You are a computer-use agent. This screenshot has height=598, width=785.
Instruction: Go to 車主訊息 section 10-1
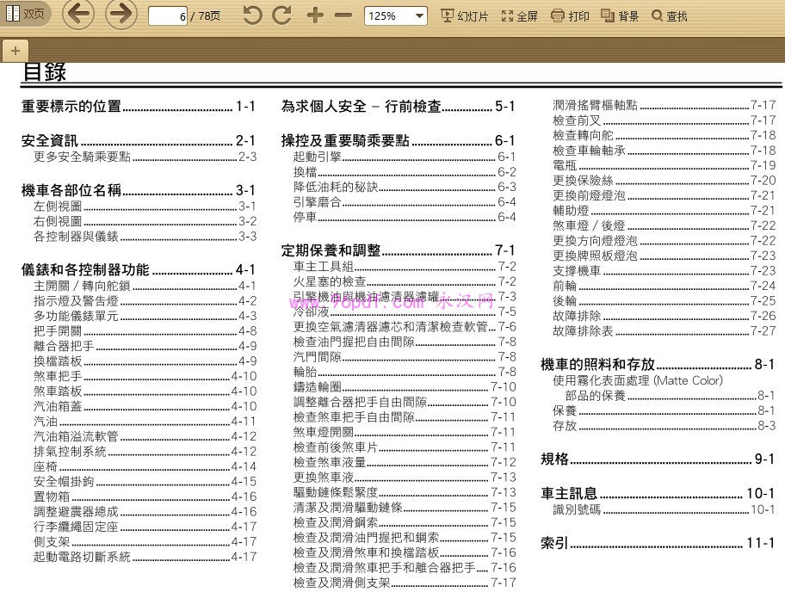pyautogui.click(x=568, y=495)
